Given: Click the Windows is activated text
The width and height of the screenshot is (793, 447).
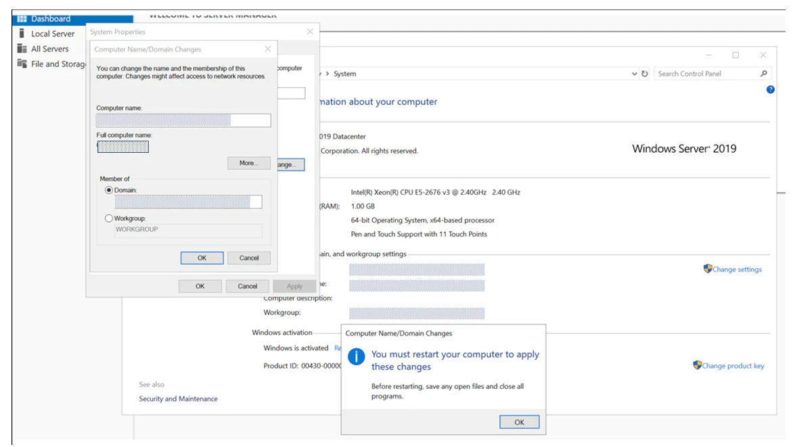Looking at the screenshot, I should 296,348.
